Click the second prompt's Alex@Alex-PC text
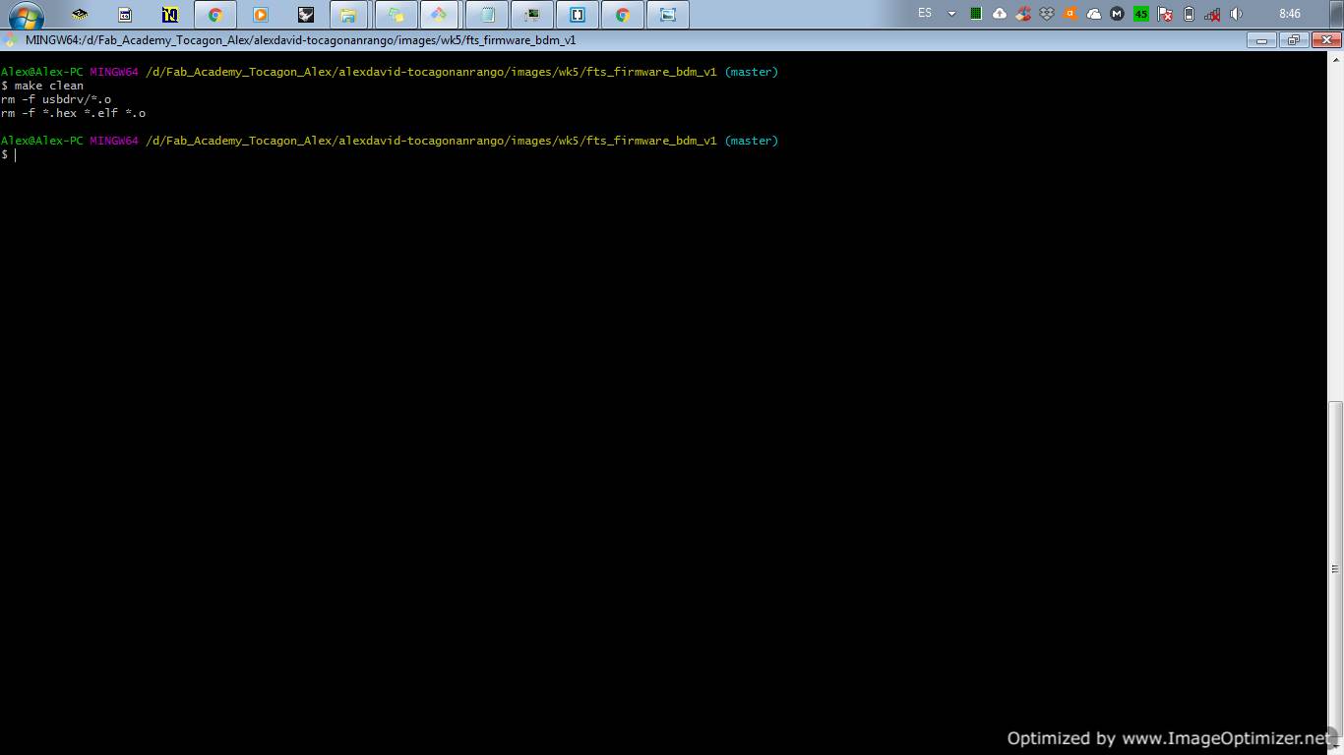 [x=42, y=141]
